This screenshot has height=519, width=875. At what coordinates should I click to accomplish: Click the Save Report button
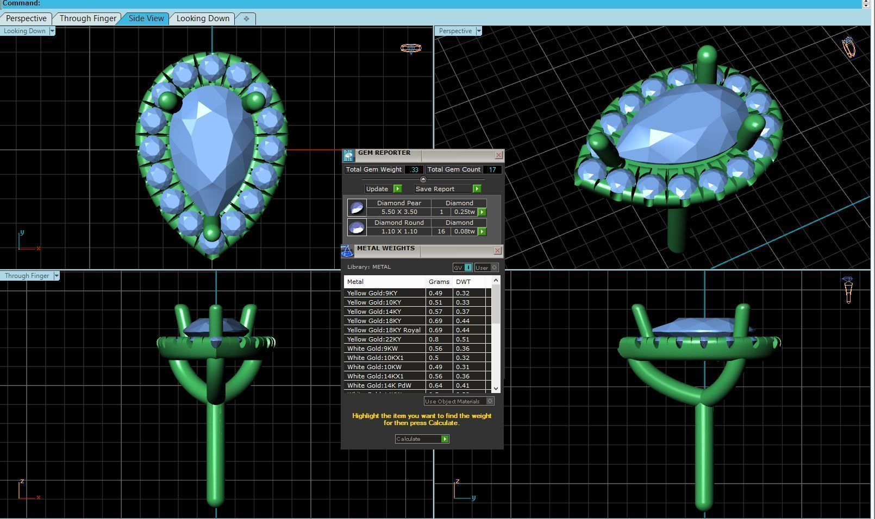tap(448, 189)
